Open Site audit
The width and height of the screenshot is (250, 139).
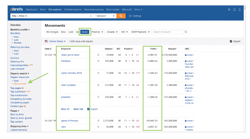[127, 10]
